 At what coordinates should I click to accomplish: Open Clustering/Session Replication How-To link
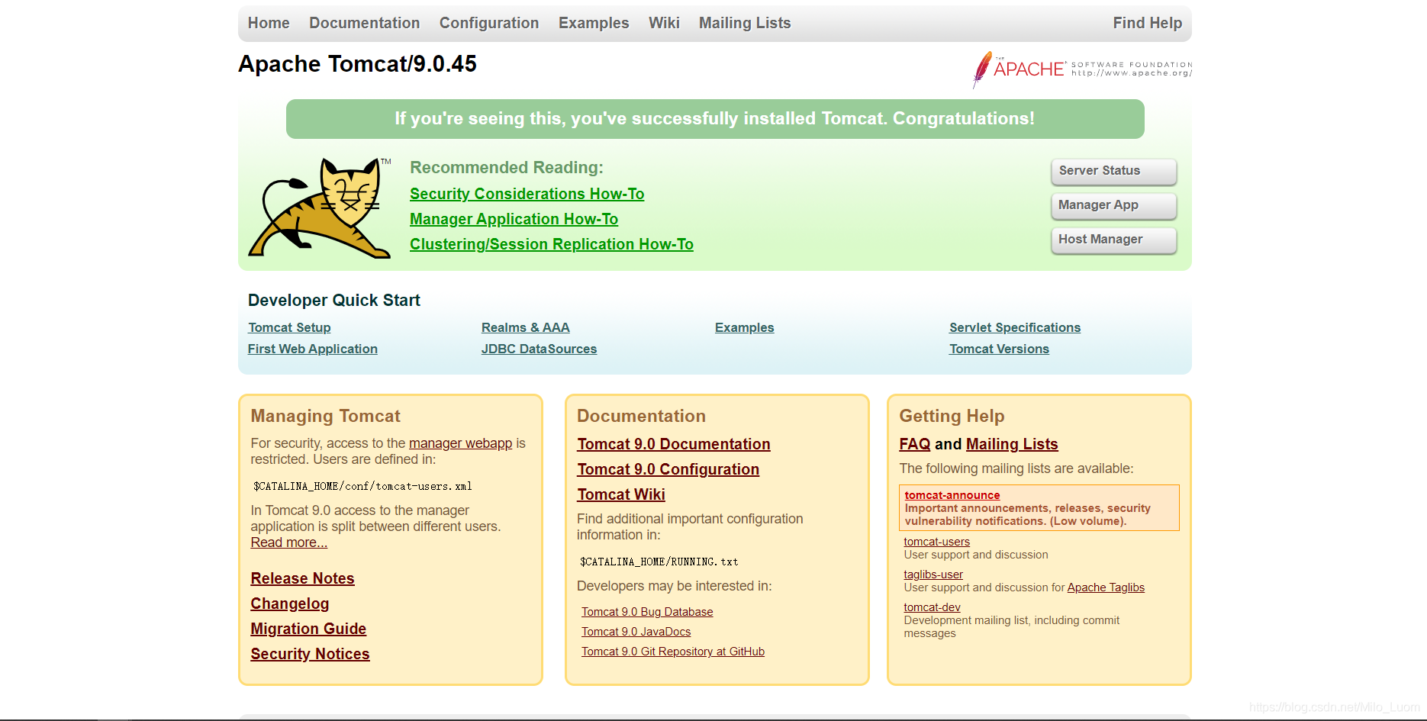(x=552, y=244)
